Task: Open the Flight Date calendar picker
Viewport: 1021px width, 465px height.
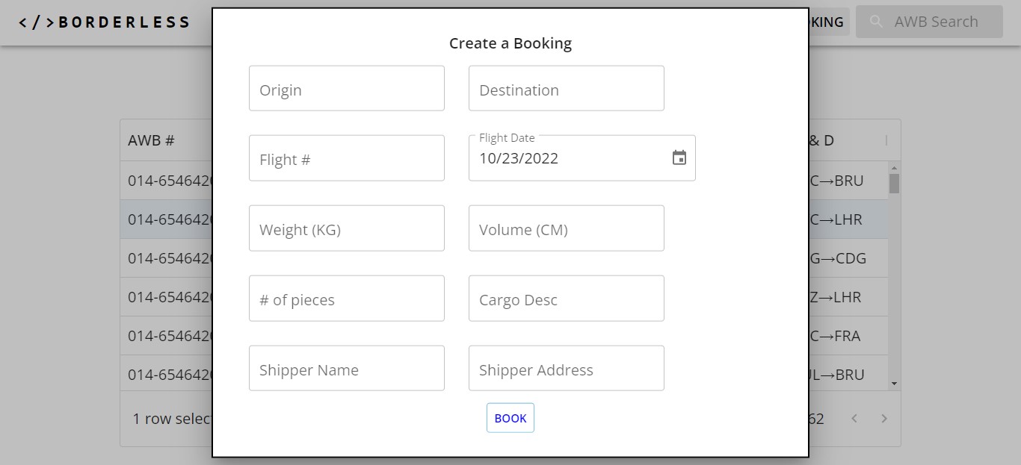Action: pyautogui.click(x=679, y=157)
